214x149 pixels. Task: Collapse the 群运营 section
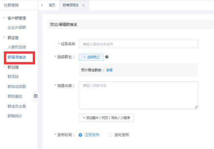4,38
